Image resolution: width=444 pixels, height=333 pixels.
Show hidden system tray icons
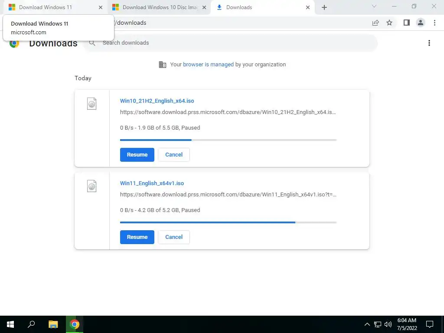(367, 324)
